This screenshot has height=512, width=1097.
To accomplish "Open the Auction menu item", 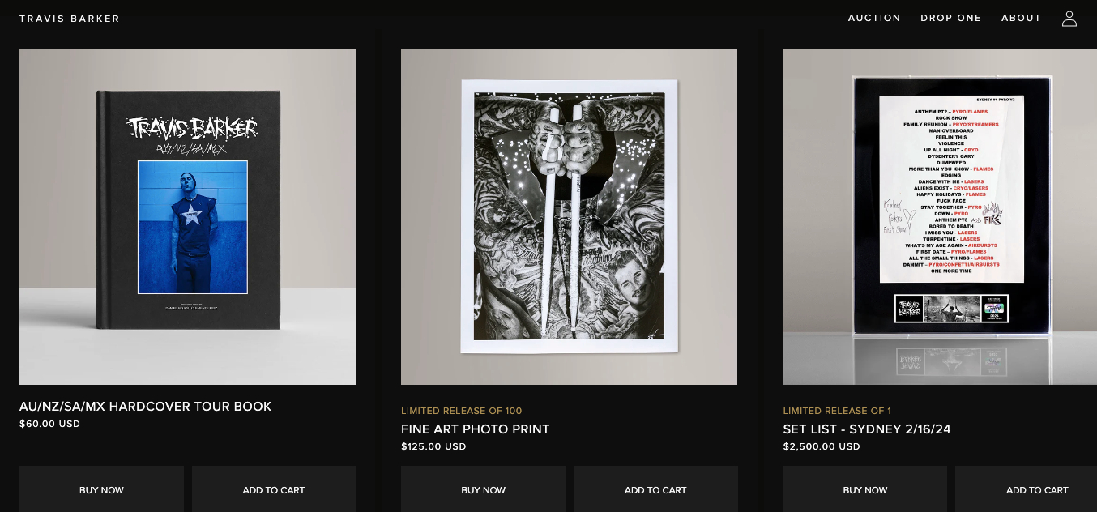I will pos(874,18).
